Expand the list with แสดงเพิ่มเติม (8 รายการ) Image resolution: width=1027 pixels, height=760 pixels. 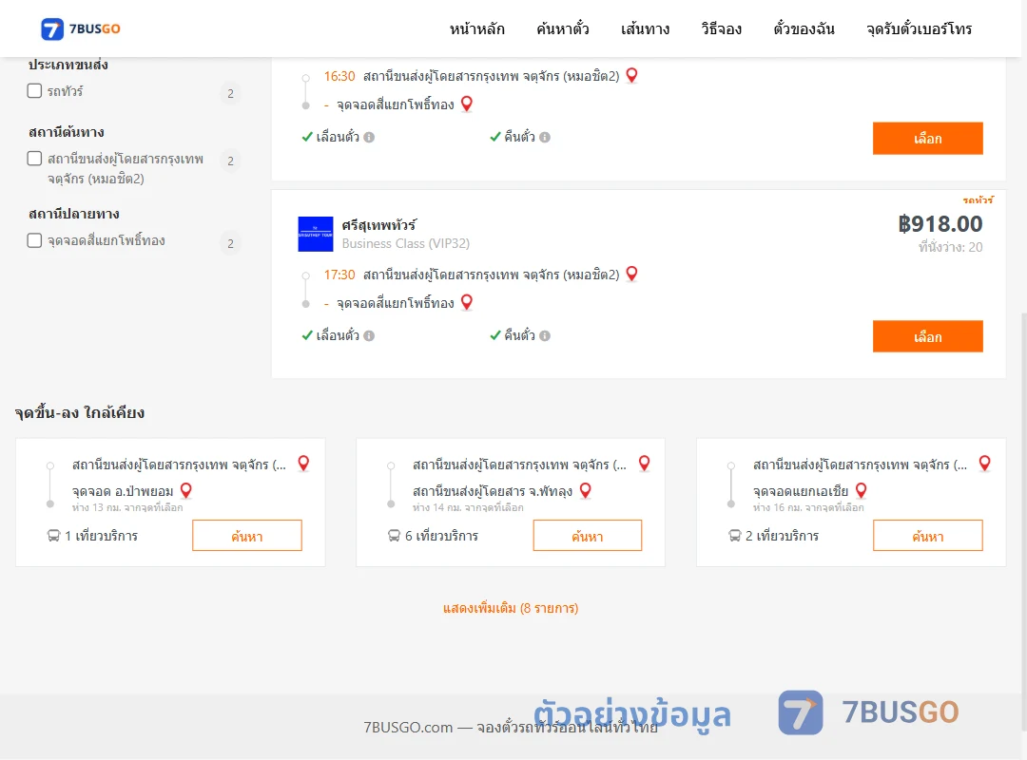[511, 608]
